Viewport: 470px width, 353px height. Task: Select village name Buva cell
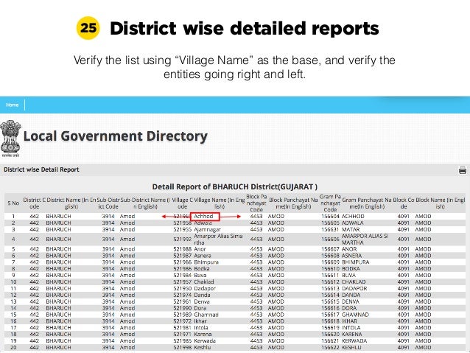pyautogui.click(x=200, y=276)
